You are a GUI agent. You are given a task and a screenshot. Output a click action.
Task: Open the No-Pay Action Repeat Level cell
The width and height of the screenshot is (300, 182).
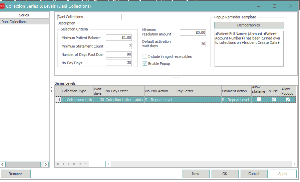pyautogui.click(x=160, y=100)
